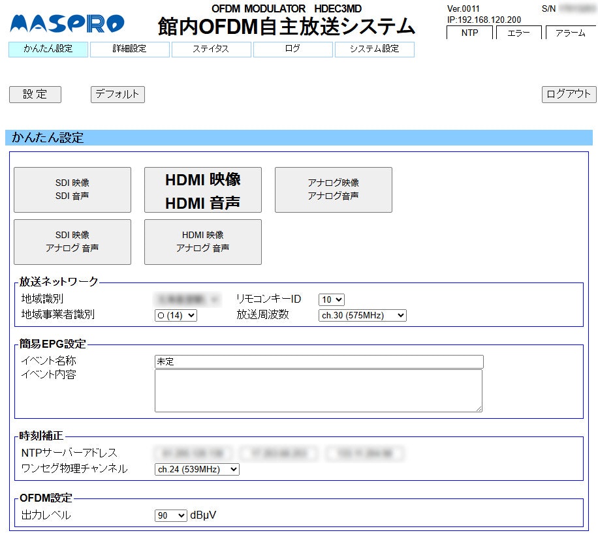Go to the ログ tab
The width and height of the screenshot is (598, 533).
293,49
